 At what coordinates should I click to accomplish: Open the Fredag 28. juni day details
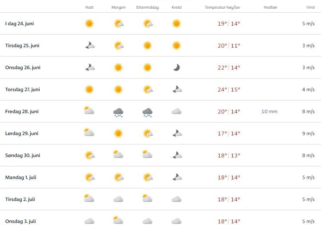(22, 112)
